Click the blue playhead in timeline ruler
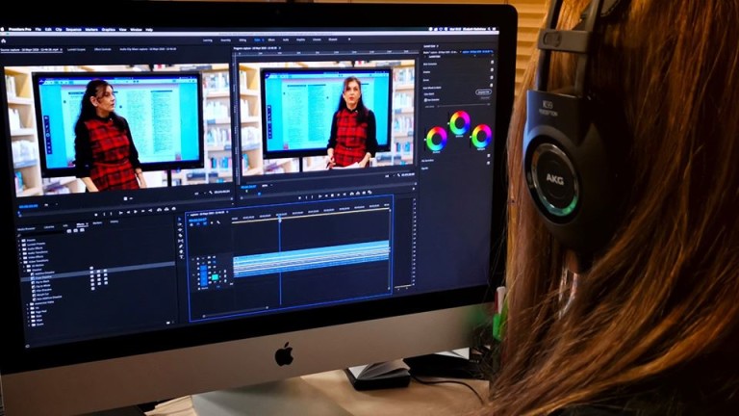Image resolution: width=739 pixels, height=416 pixels. (280, 218)
